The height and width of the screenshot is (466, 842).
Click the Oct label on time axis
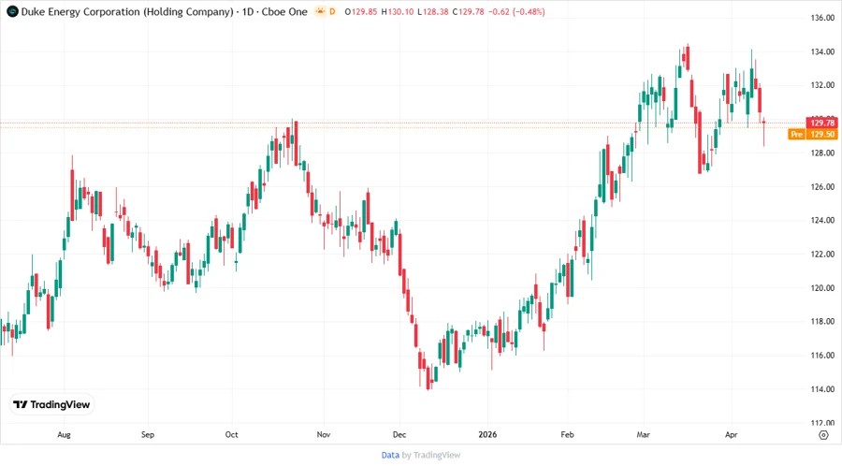click(231, 434)
